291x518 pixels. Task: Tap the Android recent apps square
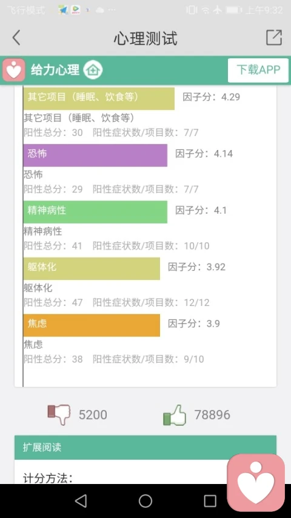[x=210, y=501]
